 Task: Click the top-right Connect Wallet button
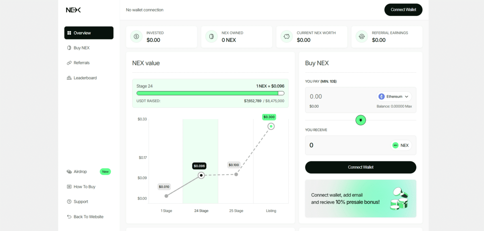coord(403,10)
